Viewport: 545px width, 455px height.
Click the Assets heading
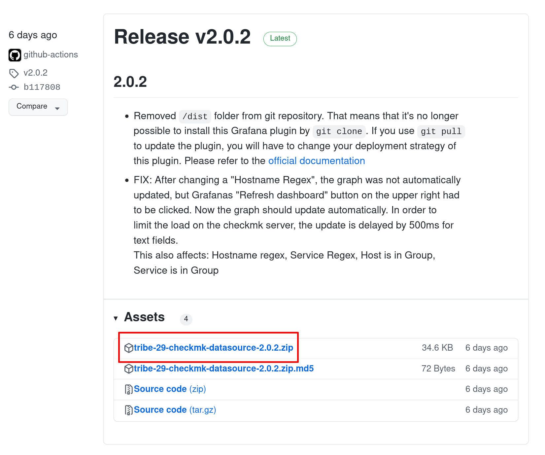144,317
